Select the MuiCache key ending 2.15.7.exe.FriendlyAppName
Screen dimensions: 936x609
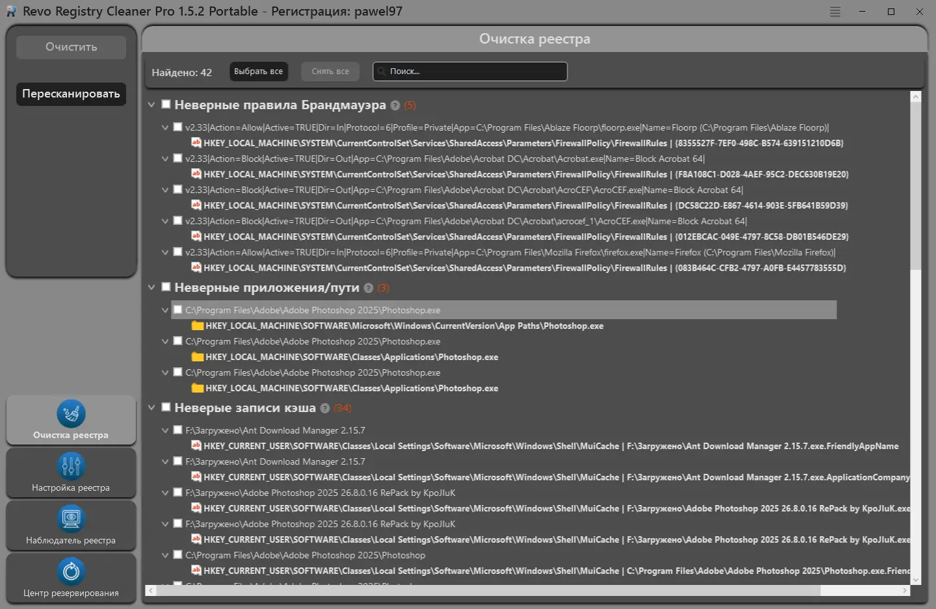coord(551,446)
